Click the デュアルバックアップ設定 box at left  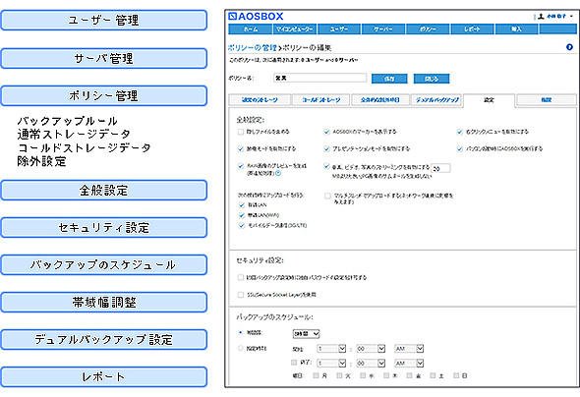coord(103,340)
